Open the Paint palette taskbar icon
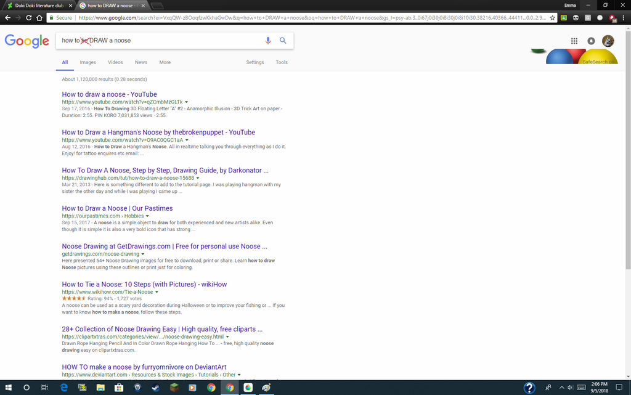The image size is (631, 395). click(266, 388)
